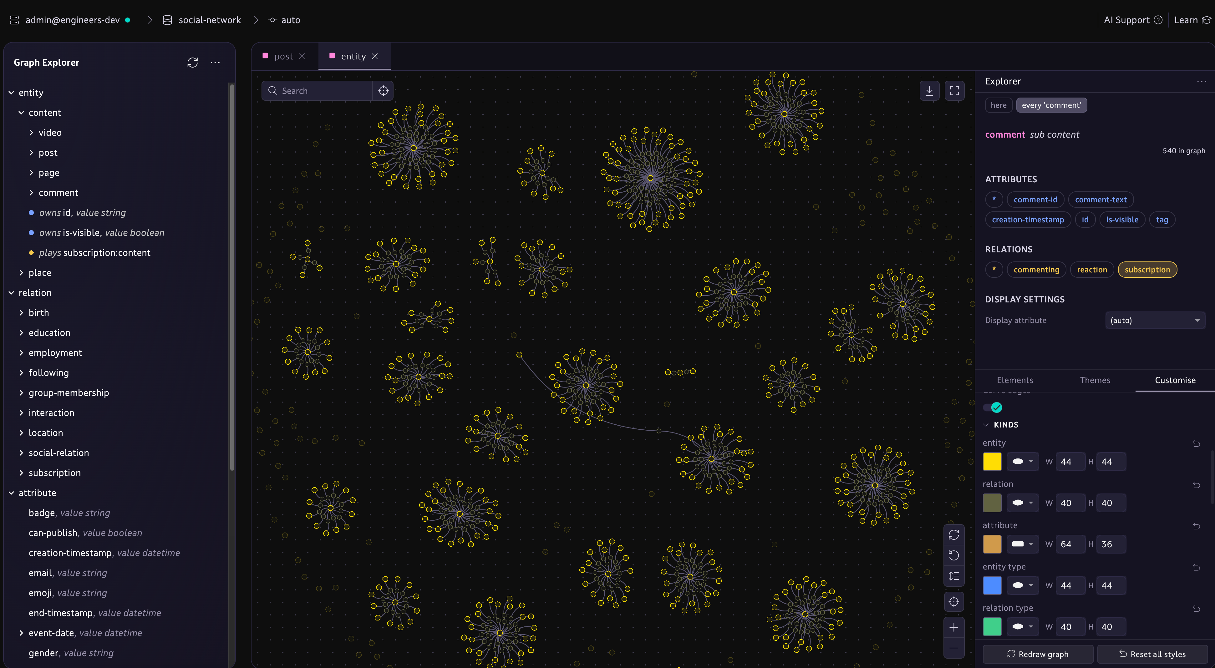Enter fullscreen graph view

click(954, 90)
